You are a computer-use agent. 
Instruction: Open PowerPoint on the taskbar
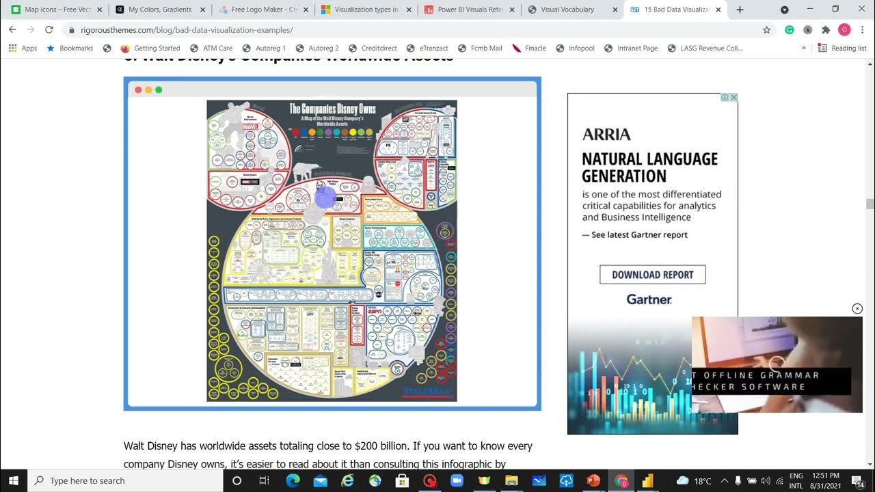click(593, 480)
